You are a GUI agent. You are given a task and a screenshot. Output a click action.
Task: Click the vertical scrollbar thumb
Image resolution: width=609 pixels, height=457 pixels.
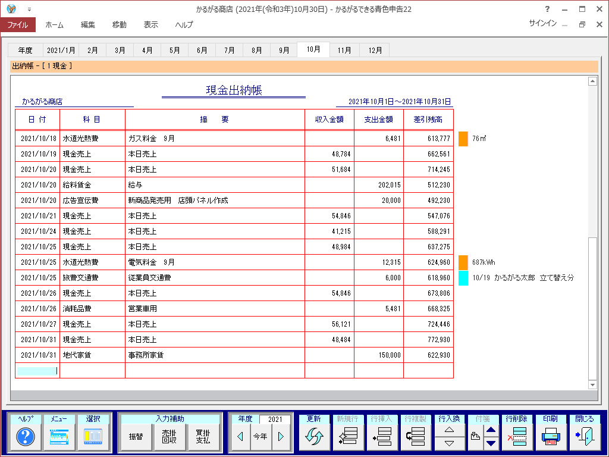(x=592, y=309)
